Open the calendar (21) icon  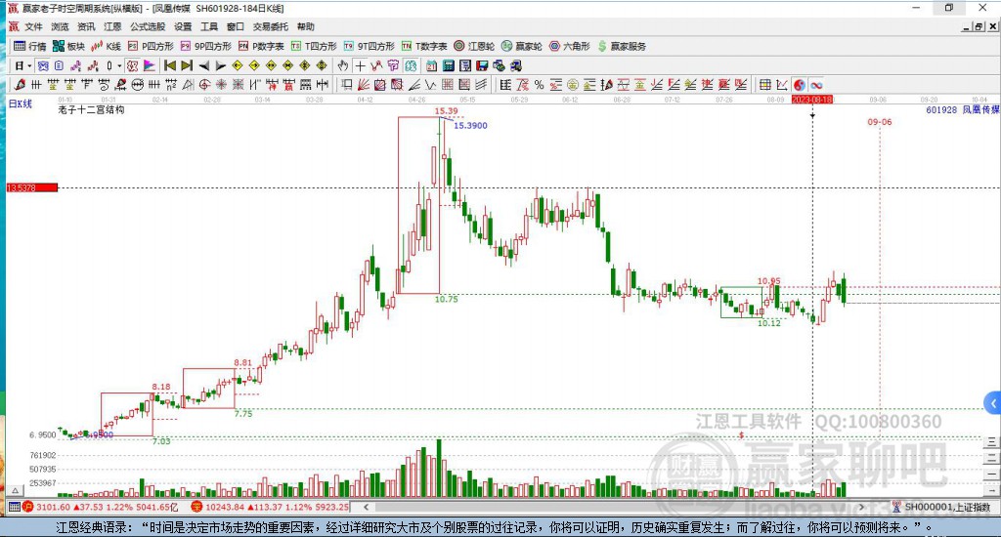pos(431,65)
